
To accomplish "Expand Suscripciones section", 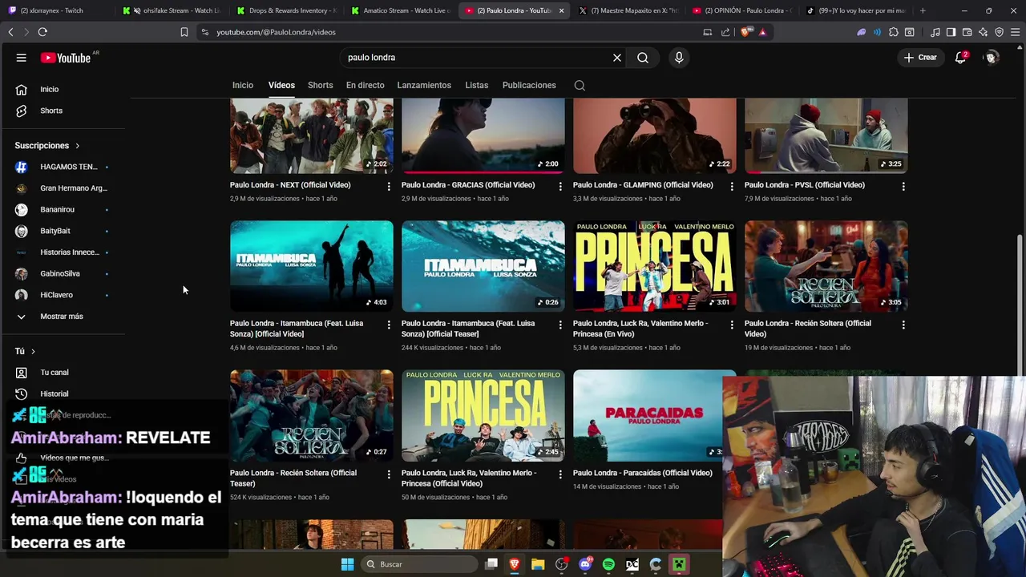I will pyautogui.click(x=47, y=146).
